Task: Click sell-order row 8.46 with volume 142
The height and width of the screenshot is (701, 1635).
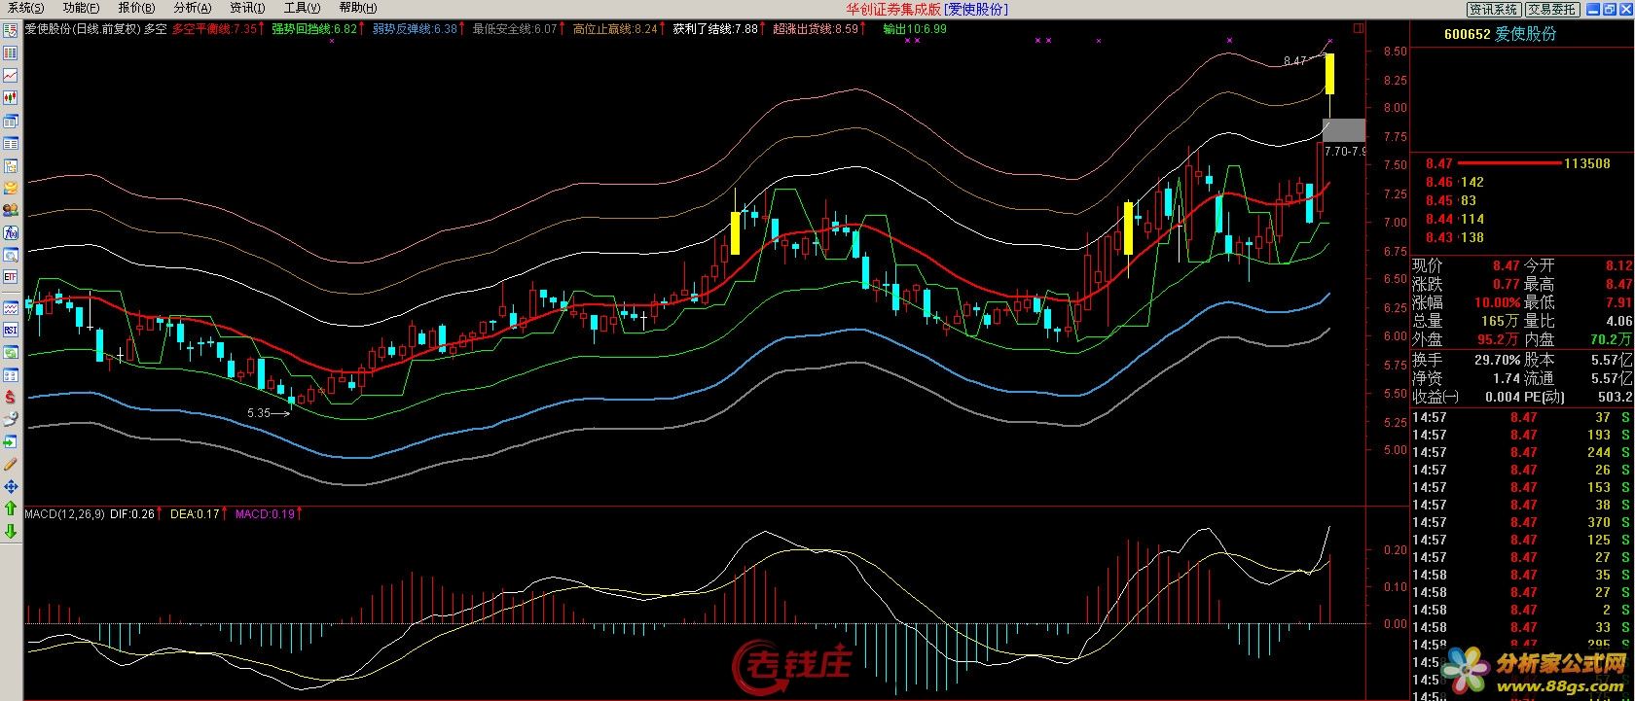Action: 1455,182
